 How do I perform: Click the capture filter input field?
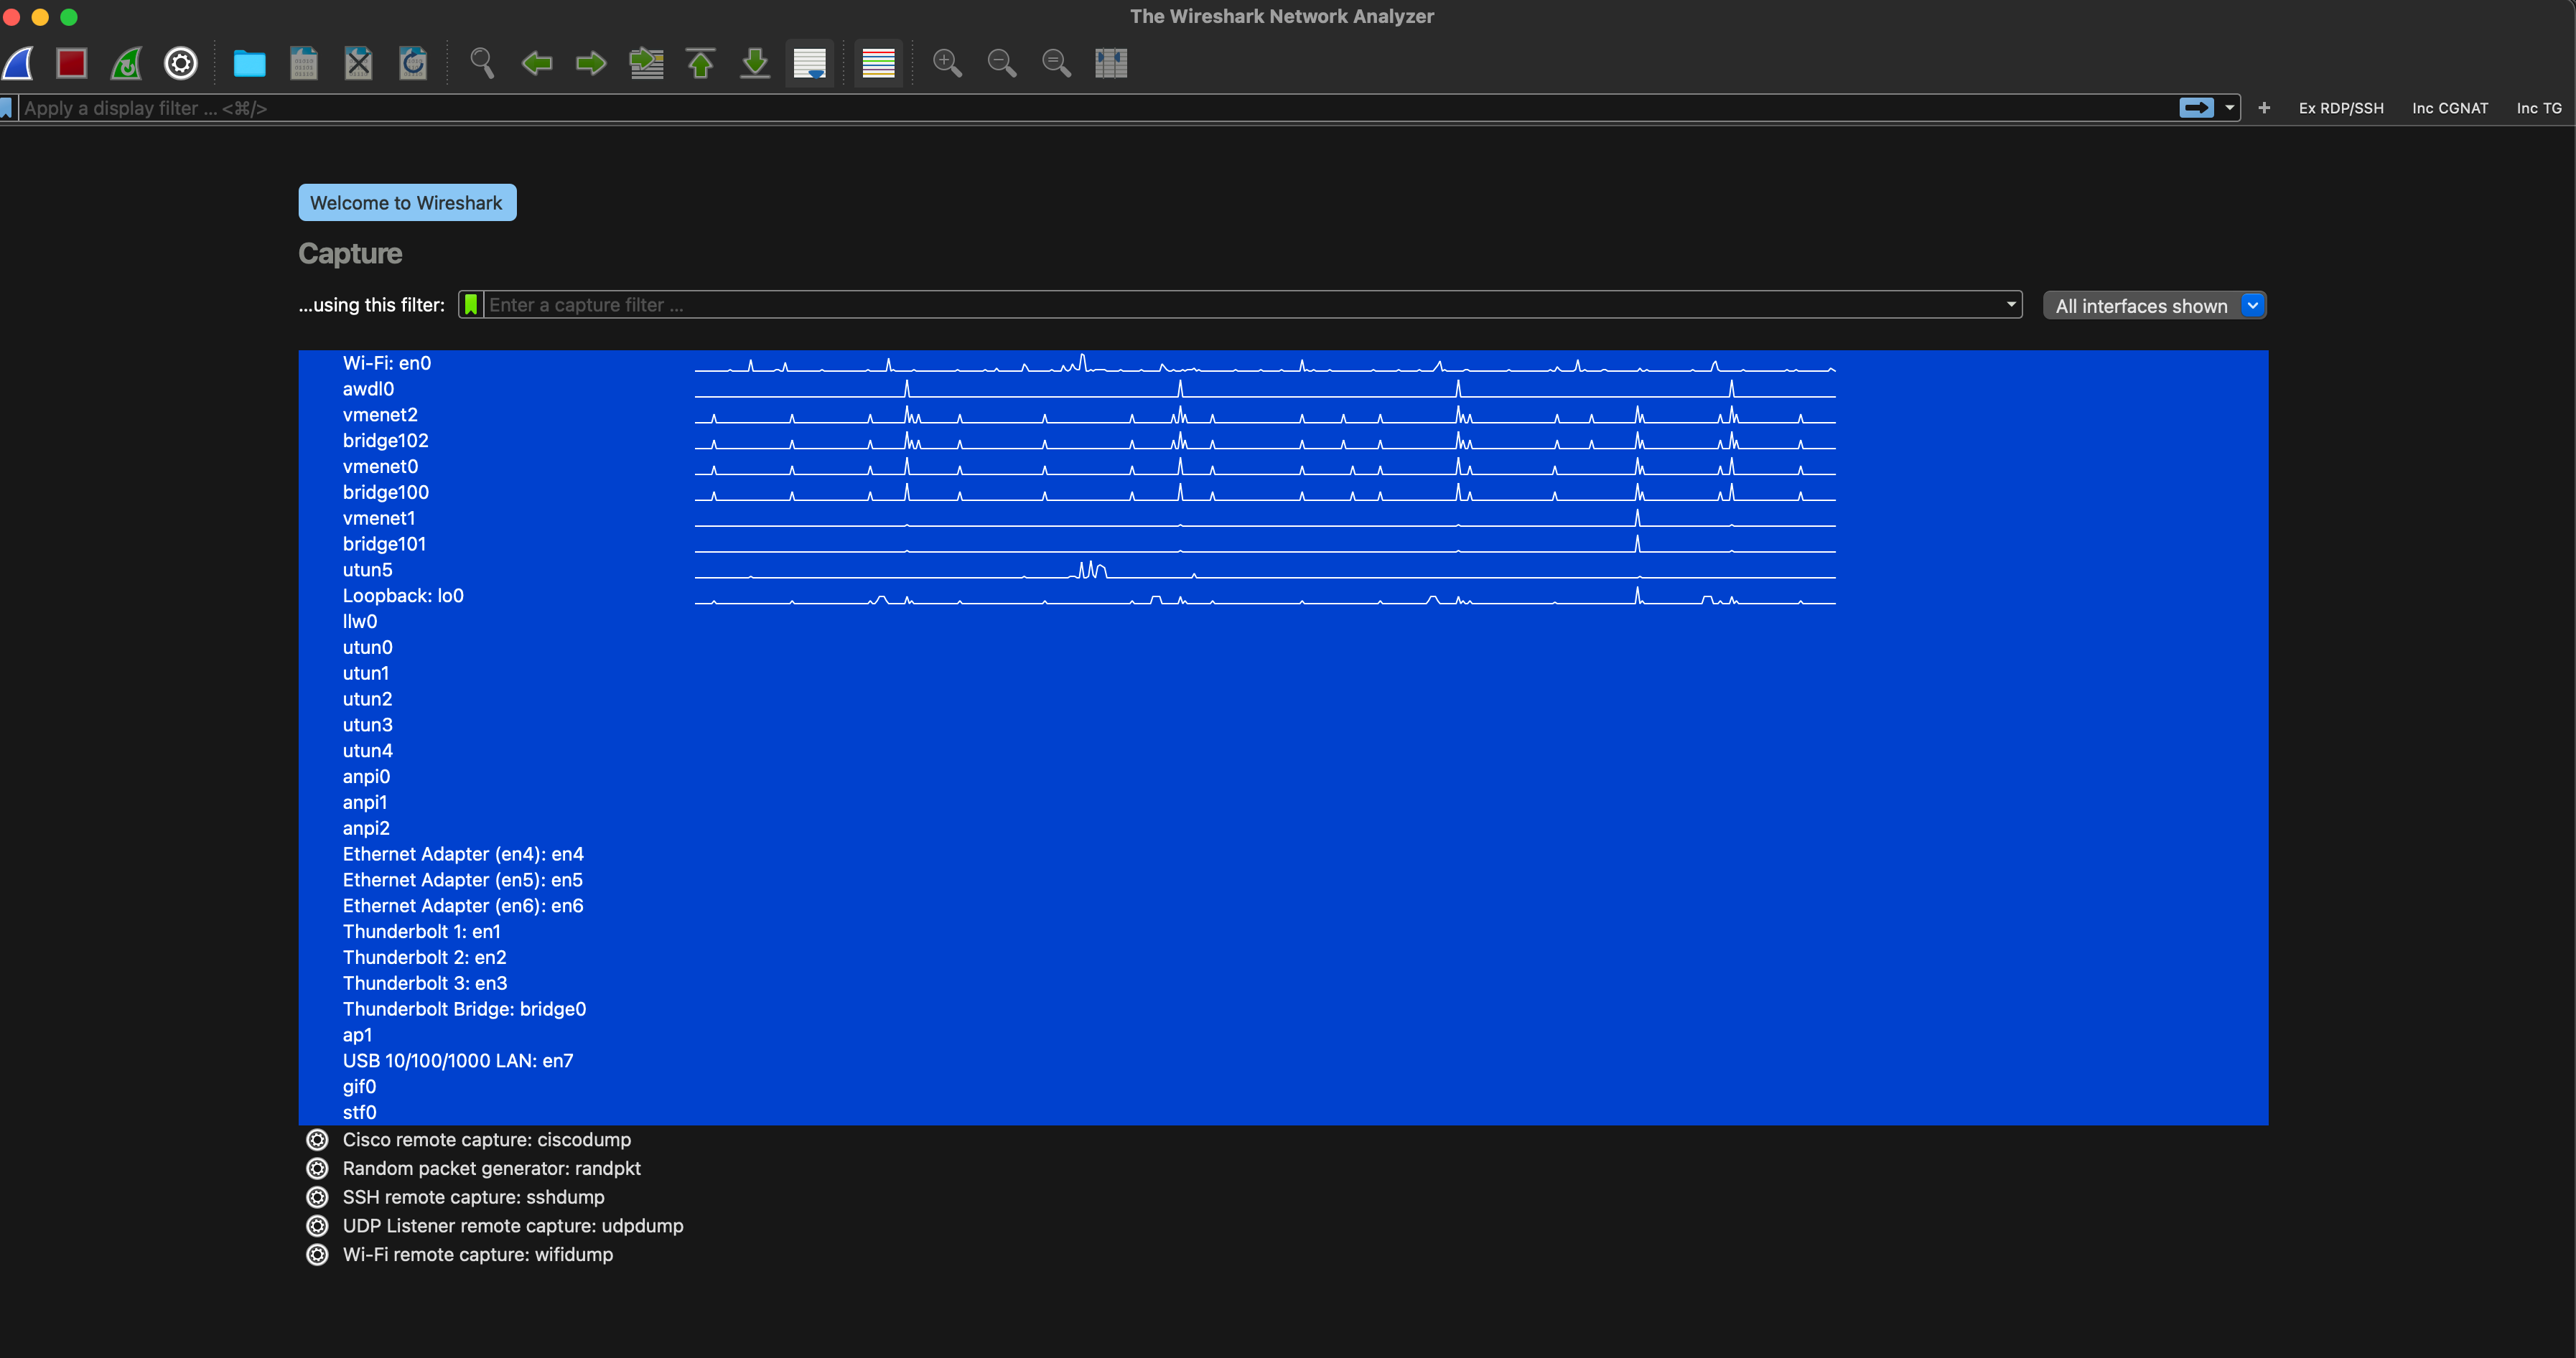tap(1243, 305)
